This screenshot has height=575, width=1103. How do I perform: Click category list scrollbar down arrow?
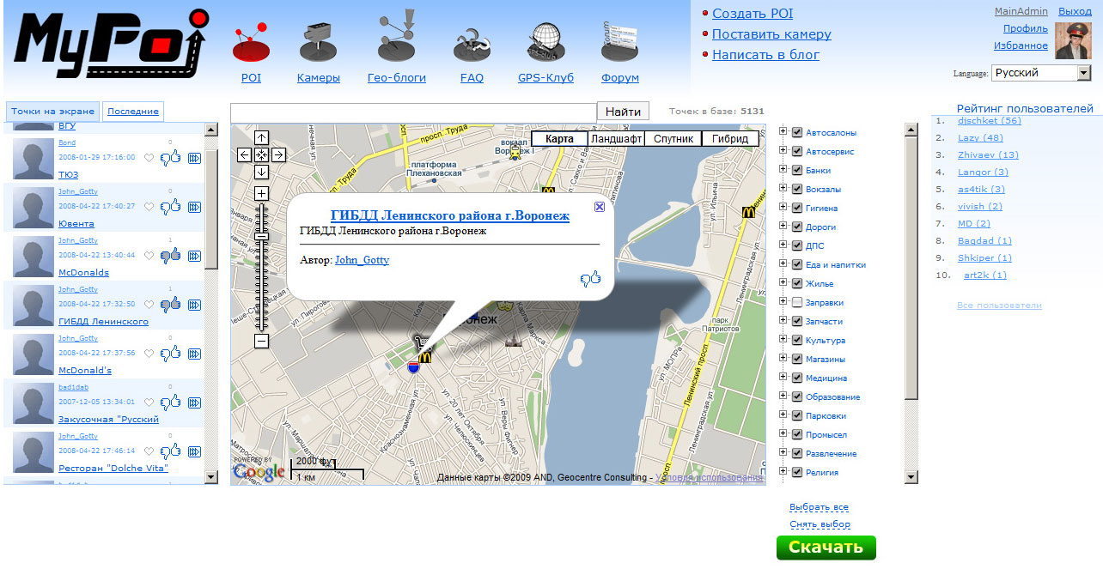pyautogui.click(x=911, y=477)
